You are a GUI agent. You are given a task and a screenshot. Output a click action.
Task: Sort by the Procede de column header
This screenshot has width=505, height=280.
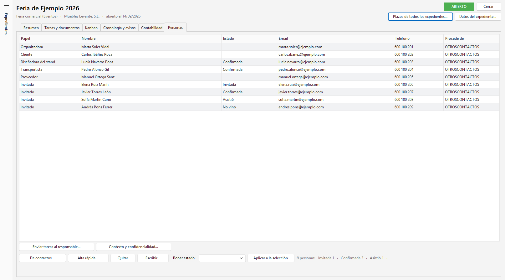[472, 39]
